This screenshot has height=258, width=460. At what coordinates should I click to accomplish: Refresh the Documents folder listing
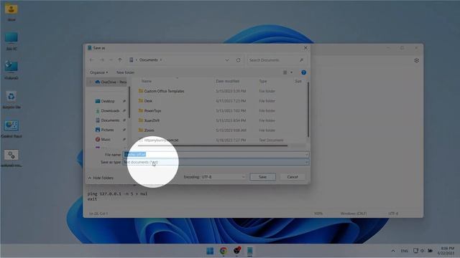(x=238, y=60)
